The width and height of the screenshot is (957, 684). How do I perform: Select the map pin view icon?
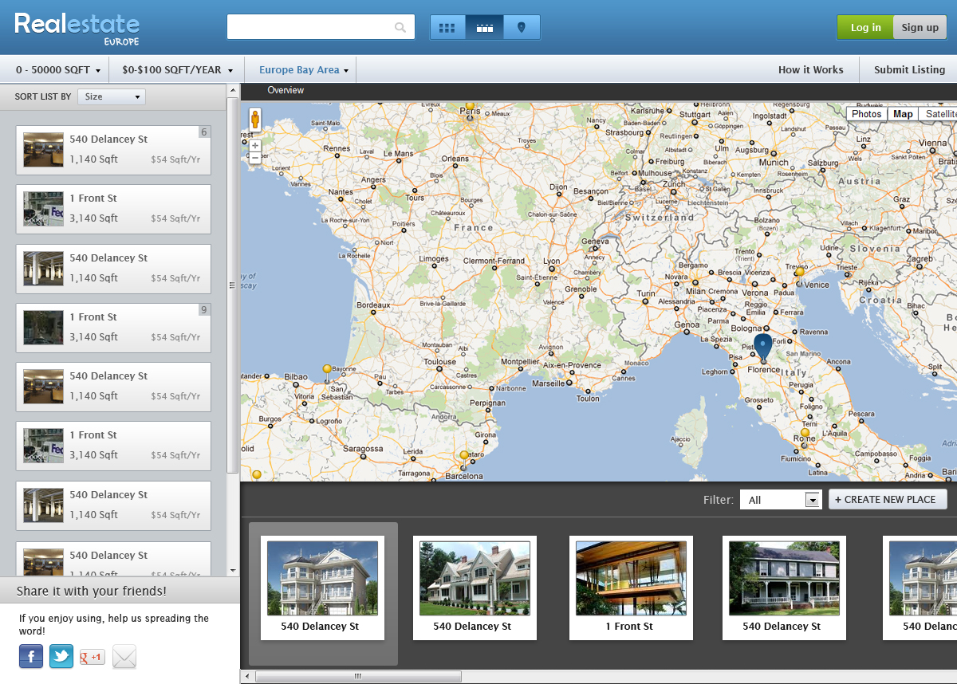(522, 28)
